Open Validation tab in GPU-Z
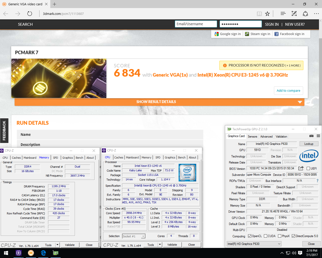 pyautogui.click(x=281, y=137)
